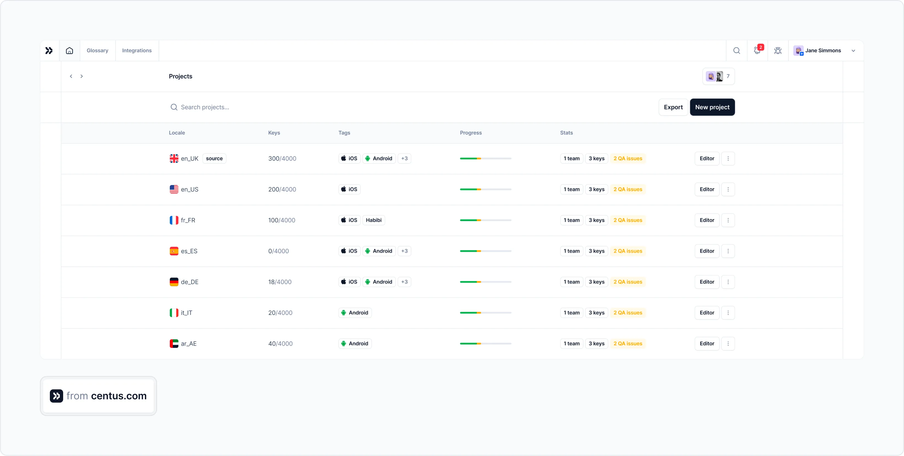Expand the +3 hidden tags on en_UK
The image size is (904, 456).
point(404,159)
